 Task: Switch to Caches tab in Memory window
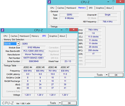61,8
